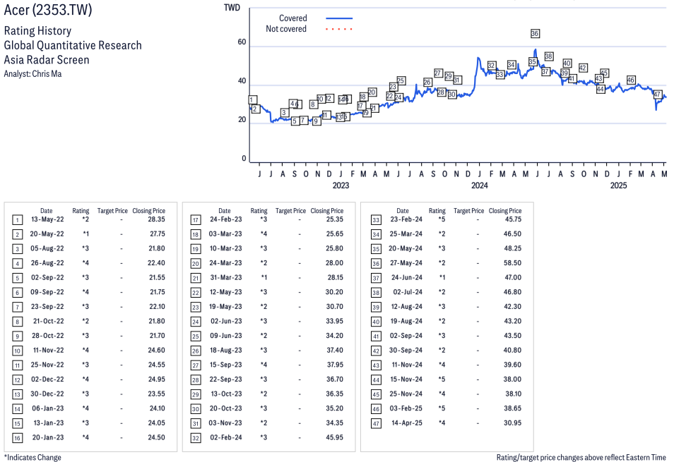This screenshot has width=674, height=462.
Task: Select the Covered legend label
Action: (293, 18)
